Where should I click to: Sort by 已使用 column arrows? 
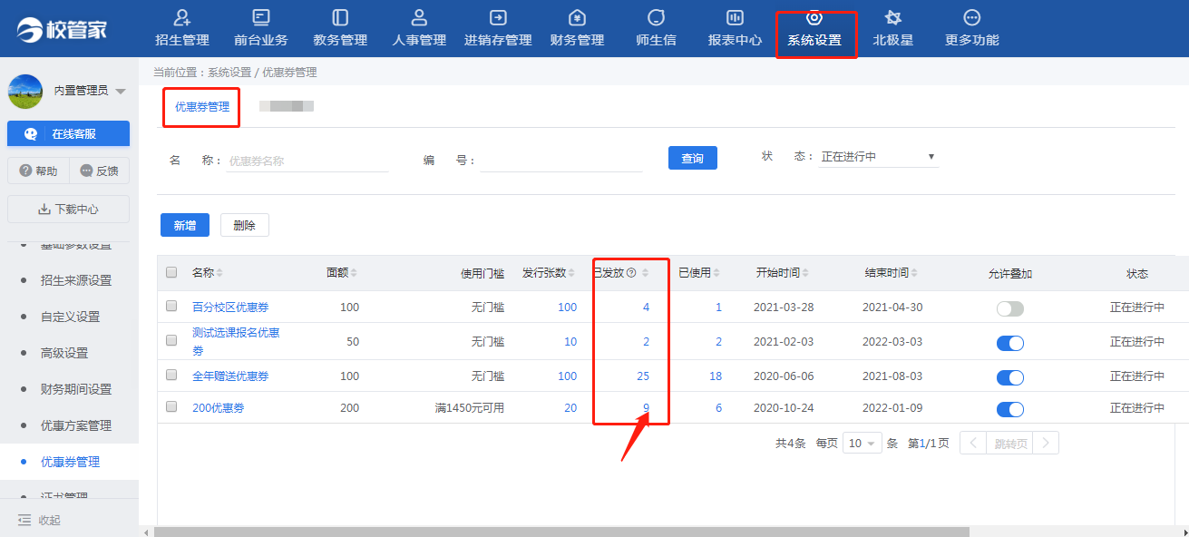point(717,273)
